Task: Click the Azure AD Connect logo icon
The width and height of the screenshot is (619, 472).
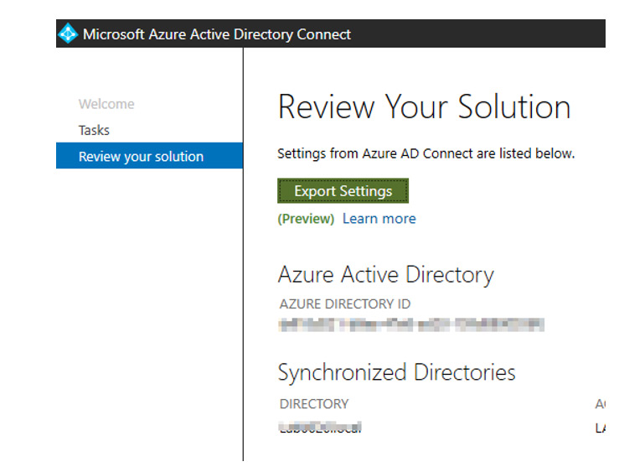Action: 68,34
